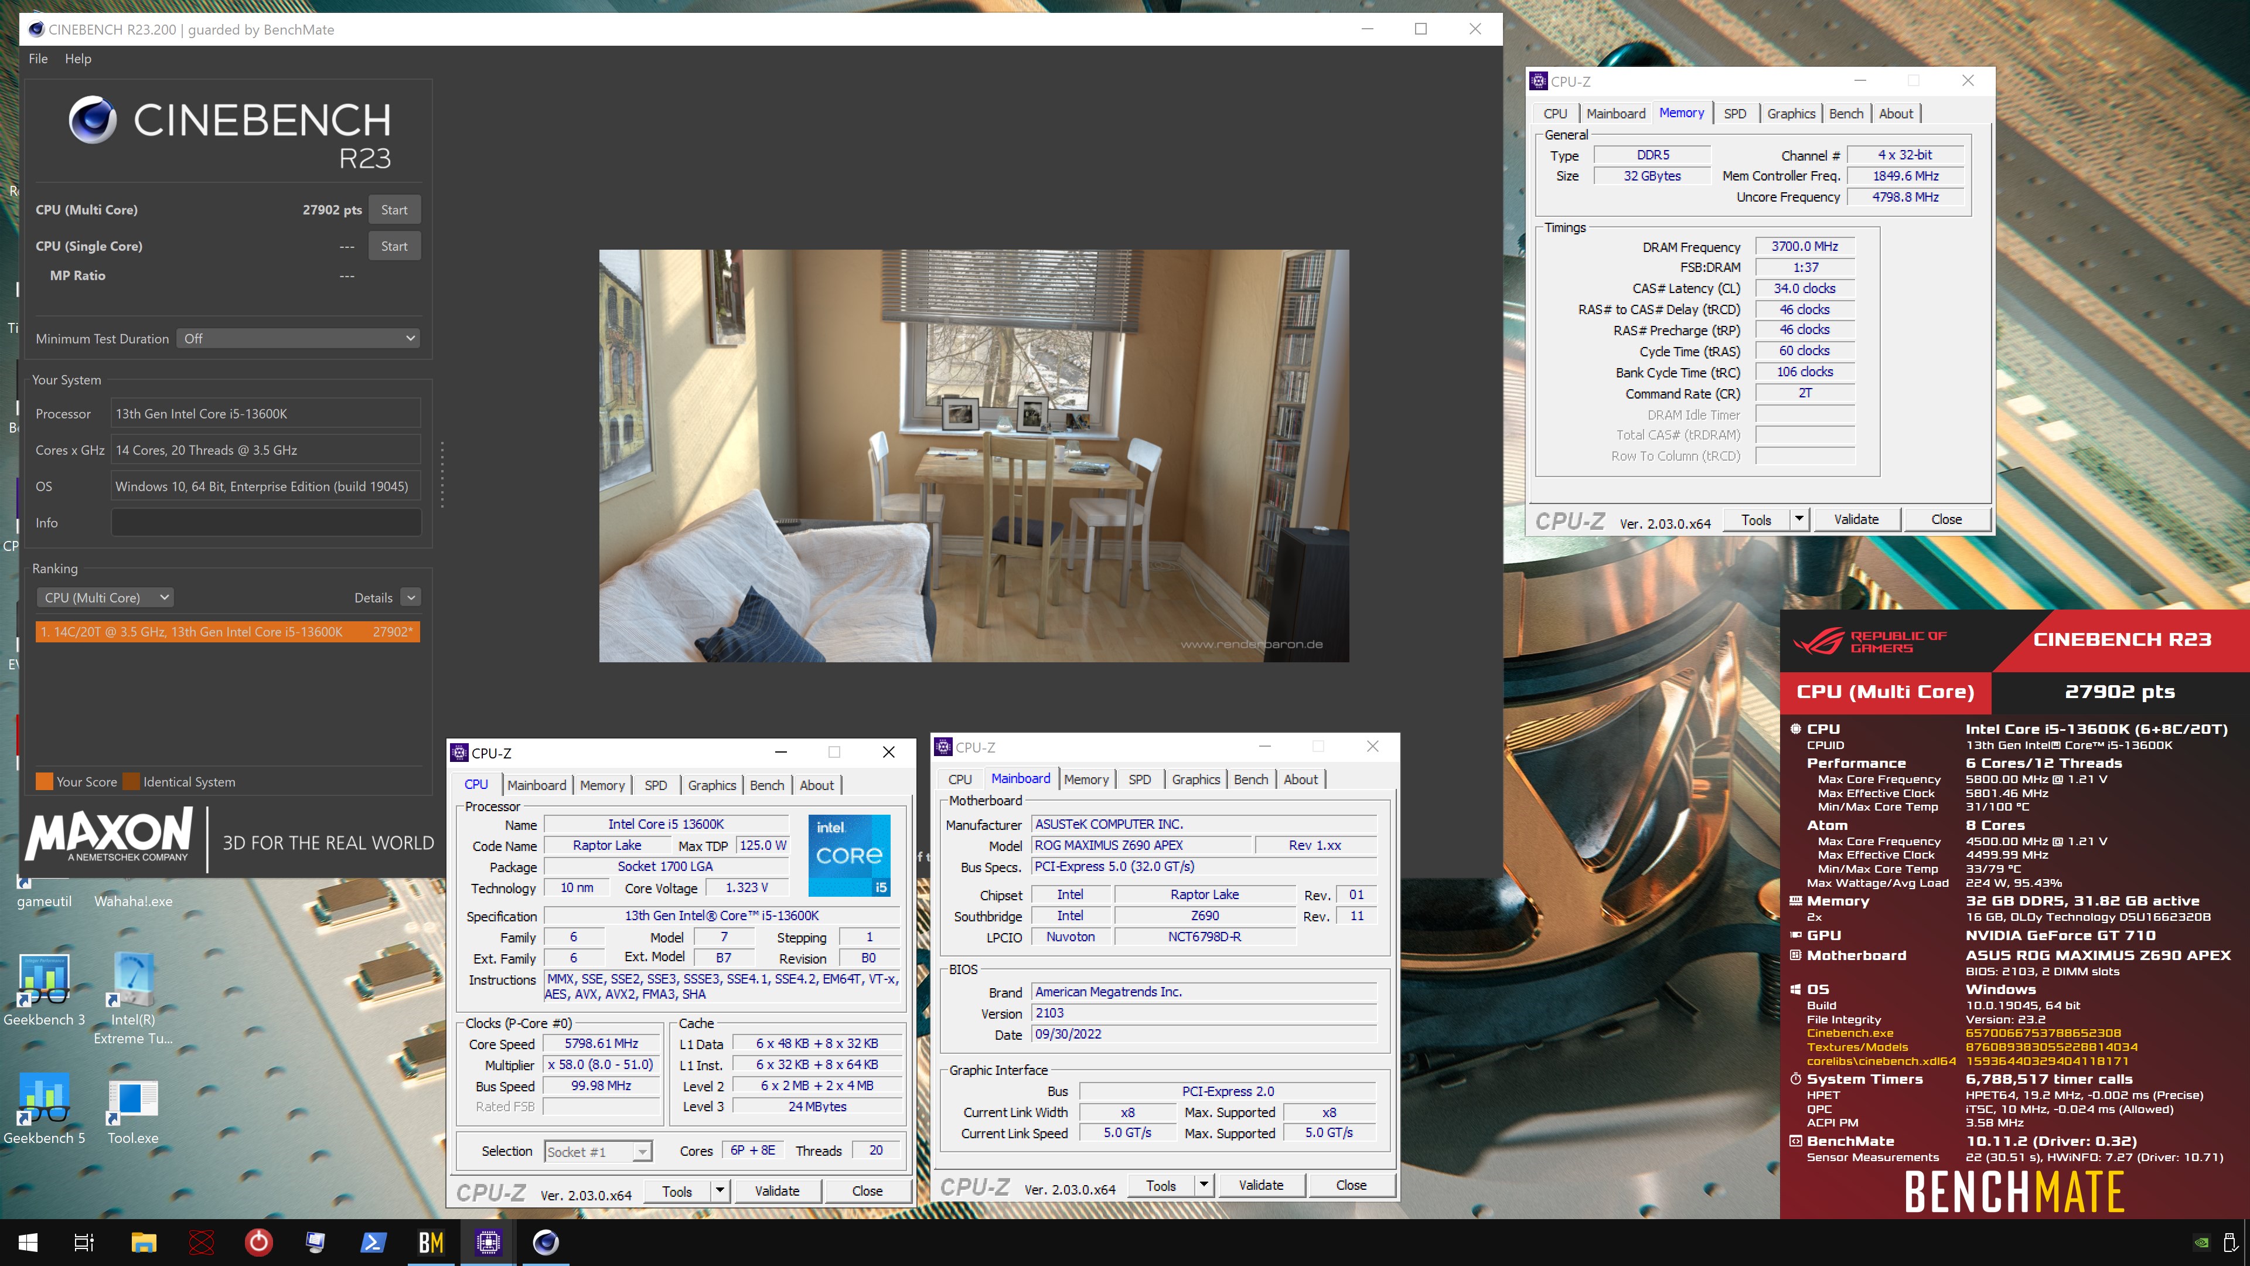Viewport: 2250px width, 1266px height.
Task: Click the red power-button taskbar icon
Action: [258, 1241]
